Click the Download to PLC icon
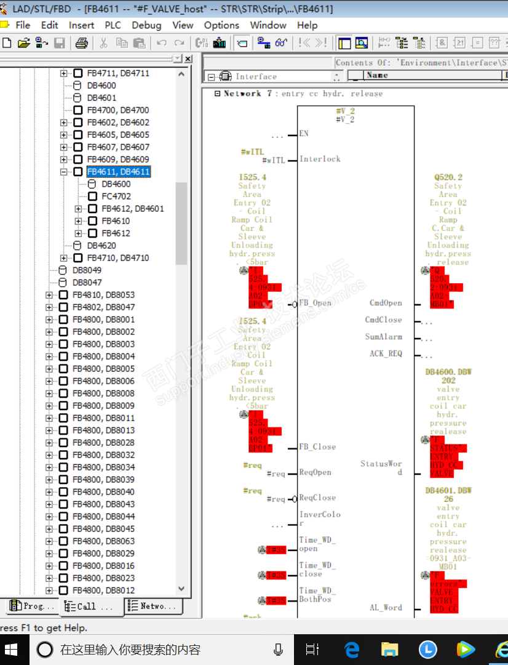508x665 pixels. [x=219, y=42]
